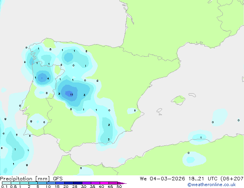Click the "(06+207" forecast run text

(x=232, y=179)
